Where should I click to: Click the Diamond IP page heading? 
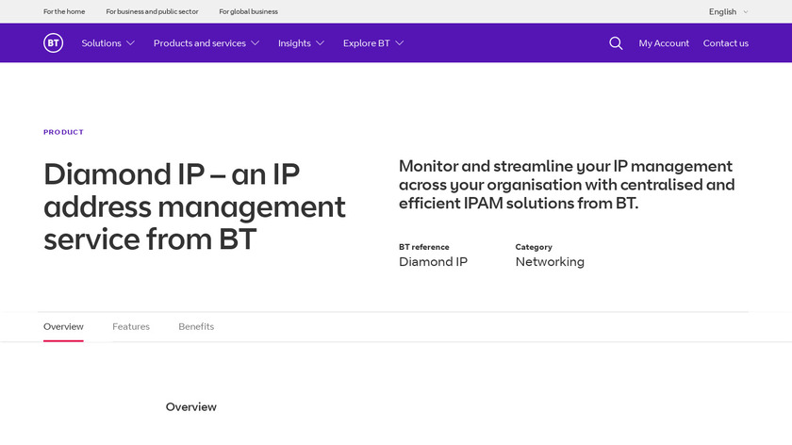[194, 206]
